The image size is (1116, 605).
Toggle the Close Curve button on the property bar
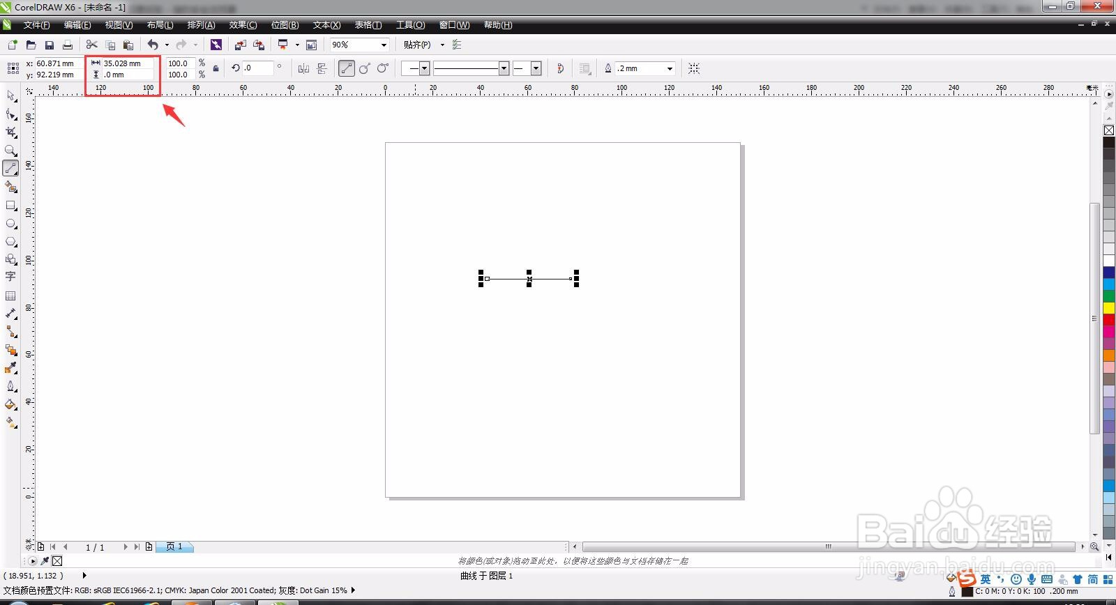pos(560,68)
